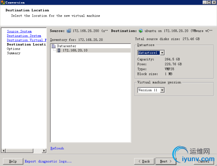The height and width of the screenshot is (166, 217).
Task: Click the Conversion title bar app icon
Action: tap(3, 3)
